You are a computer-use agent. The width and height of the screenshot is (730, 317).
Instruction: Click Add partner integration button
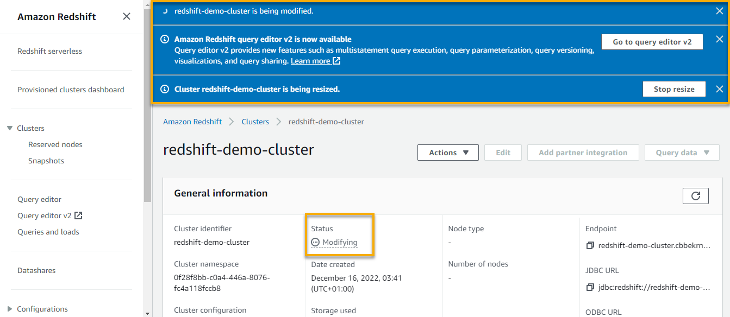tap(583, 153)
